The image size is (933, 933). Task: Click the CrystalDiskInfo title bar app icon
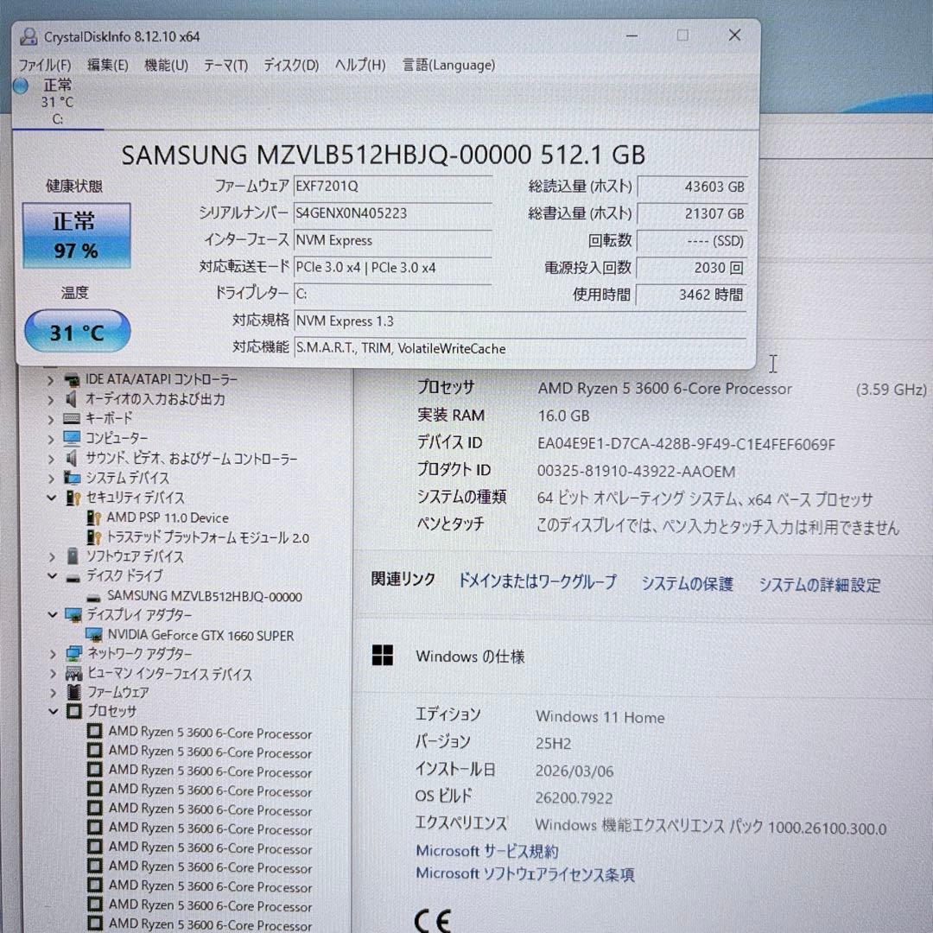[28, 37]
